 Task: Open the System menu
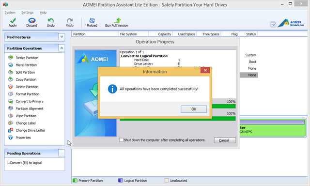(10, 13)
